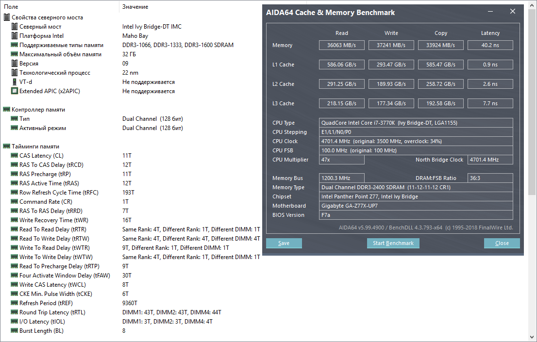
Task: Click the CPU Multiplier field 47x
Action: point(341,160)
